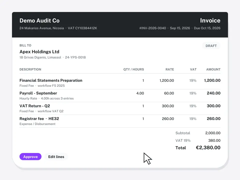This screenshot has height=180, width=240.
Task: Click the Subtotal label
Action: click(183, 133)
